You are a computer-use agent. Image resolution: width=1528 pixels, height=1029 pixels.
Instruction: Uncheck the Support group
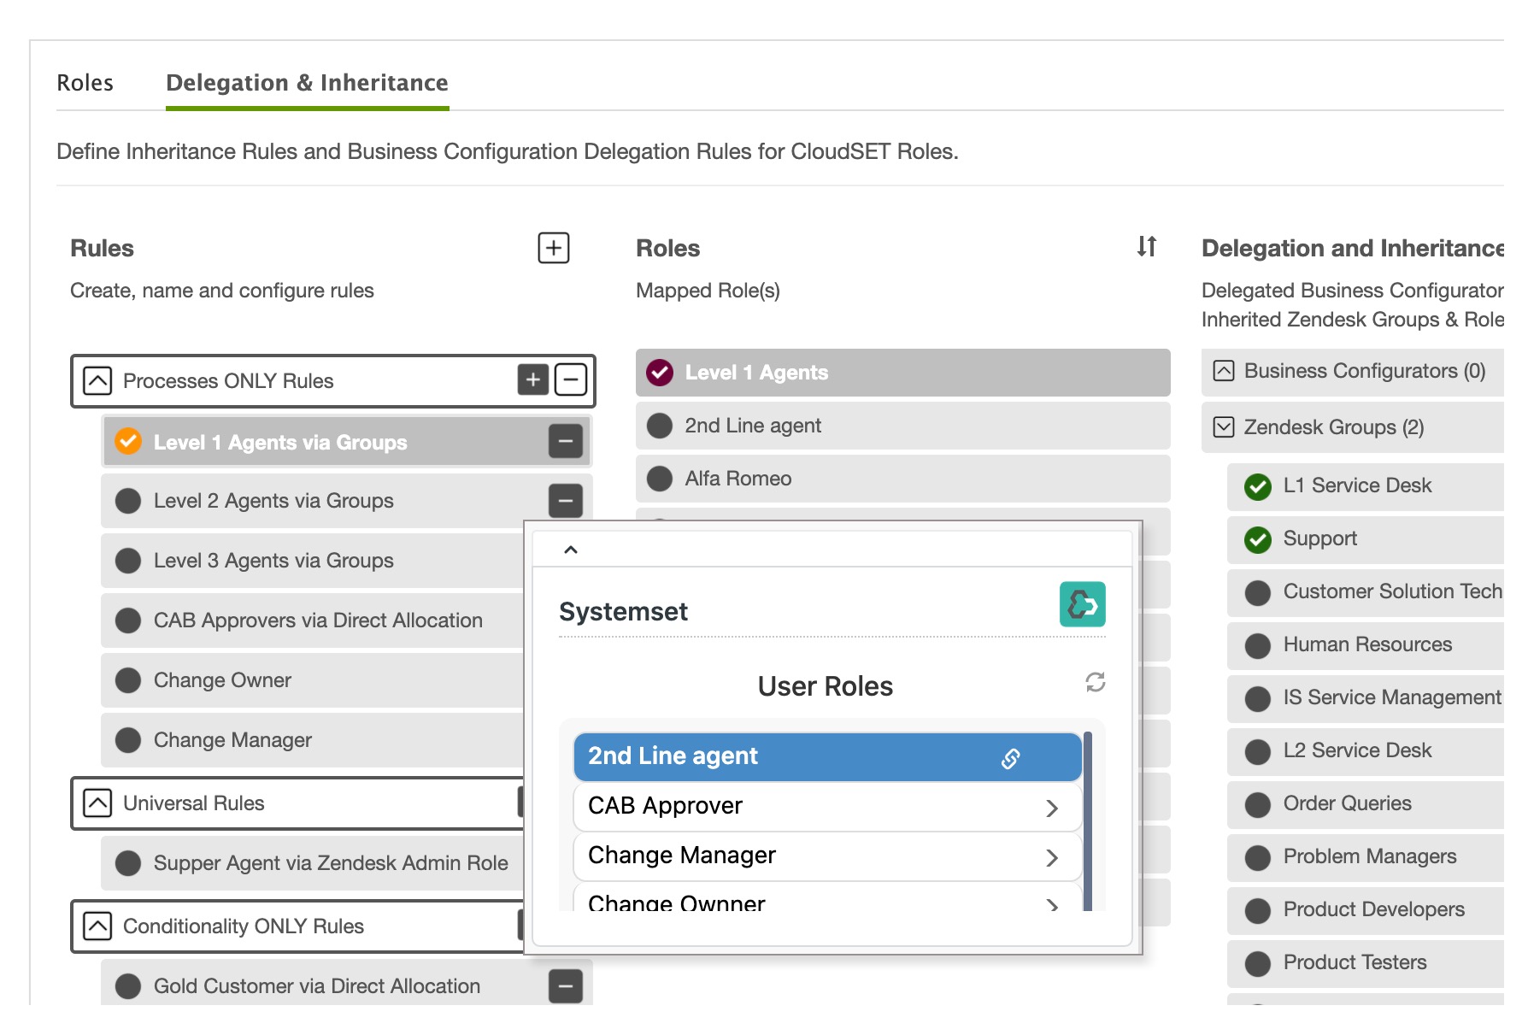(1258, 540)
